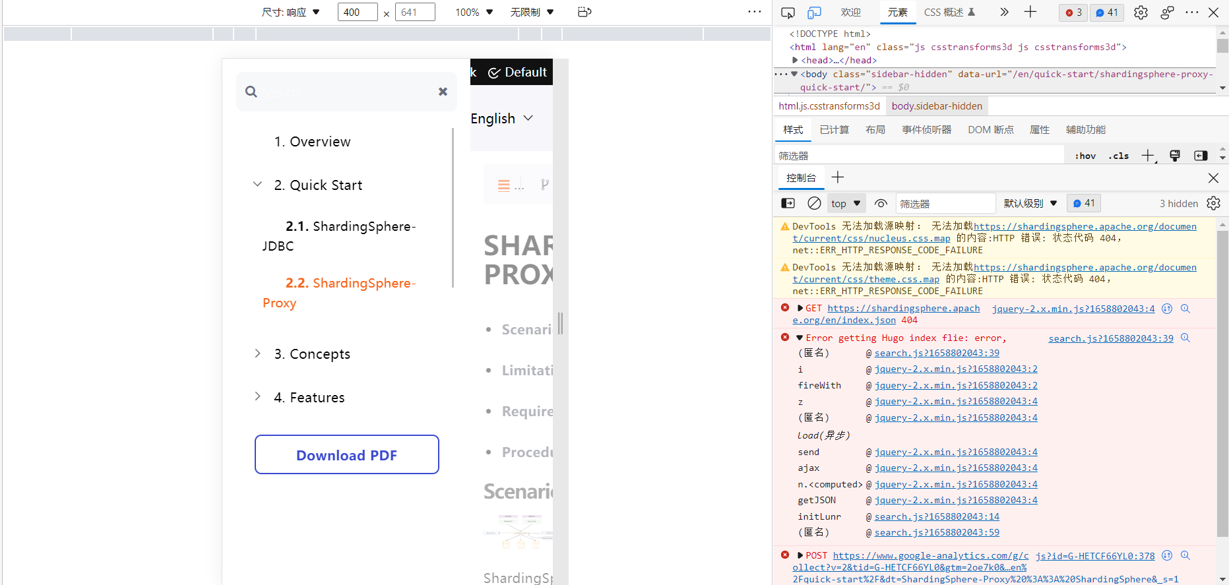
Task: Open the DOM Breakpoints tab
Action: pyautogui.click(x=991, y=130)
